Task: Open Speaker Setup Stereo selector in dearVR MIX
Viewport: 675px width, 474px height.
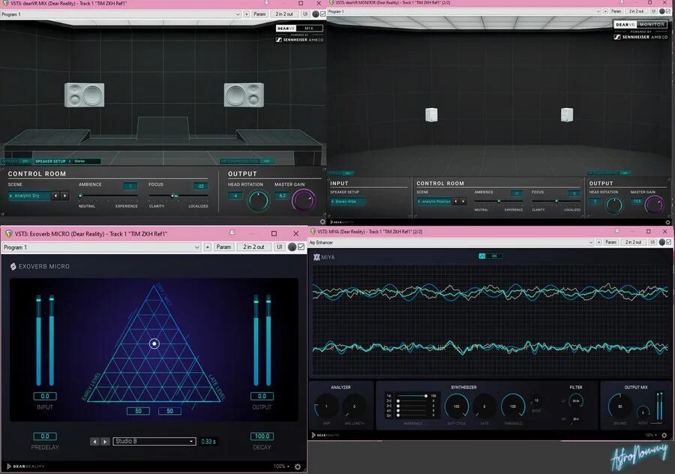Action: 67,161
